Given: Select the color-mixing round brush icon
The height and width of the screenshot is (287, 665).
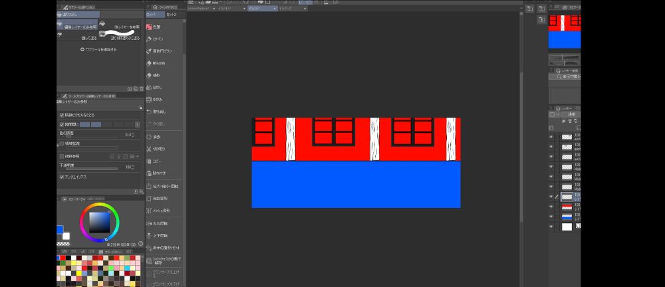Looking at the screenshot, I should click(x=149, y=51).
